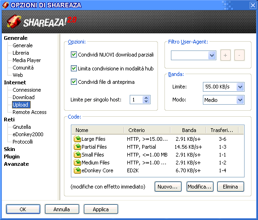Open the Generale sub-item in the tree
This screenshot has width=258, height=220.
[23, 45]
